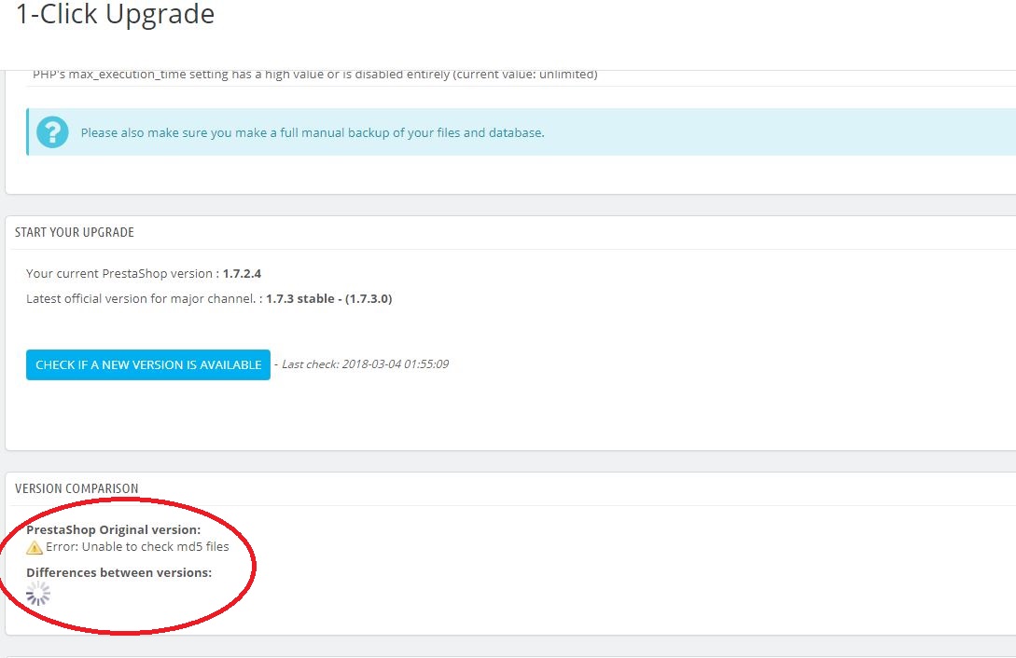Click the yellow warning triangle icon
Viewport: 1016px width, 658px height.
coord(35,547)
